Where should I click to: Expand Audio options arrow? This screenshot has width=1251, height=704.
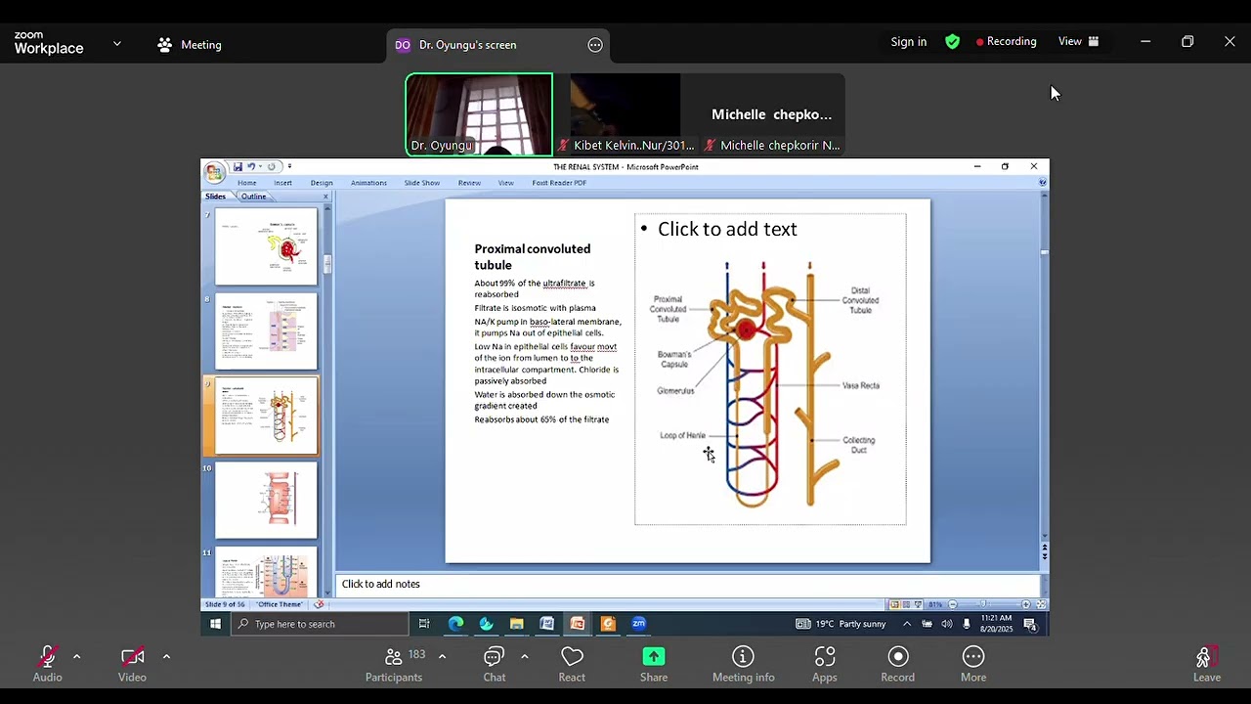pos(76,656)
